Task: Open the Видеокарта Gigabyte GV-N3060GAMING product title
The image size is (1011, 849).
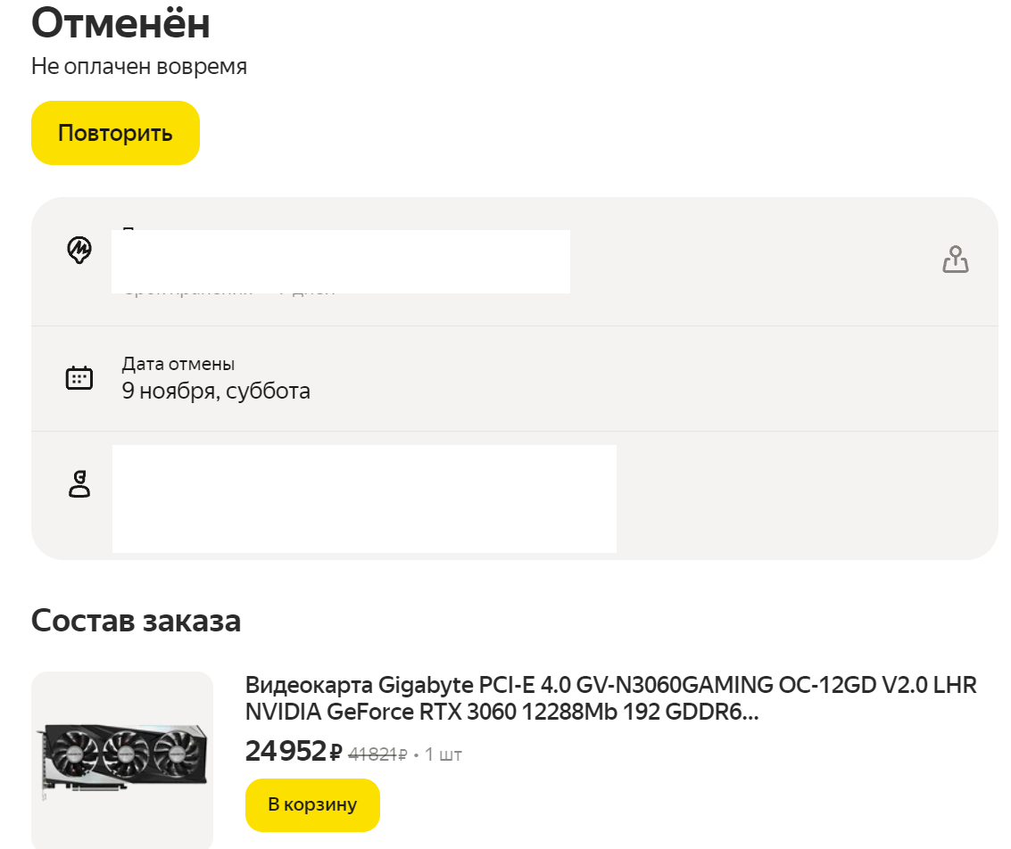Action: pyautogui.click(x=610, y=697)
